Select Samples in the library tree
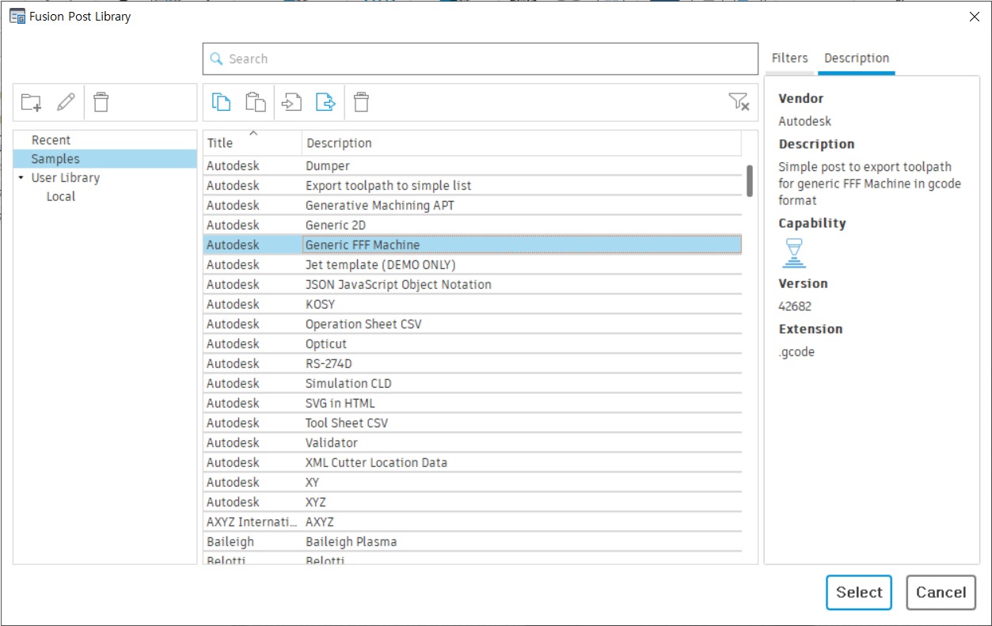 click(105, 159)
